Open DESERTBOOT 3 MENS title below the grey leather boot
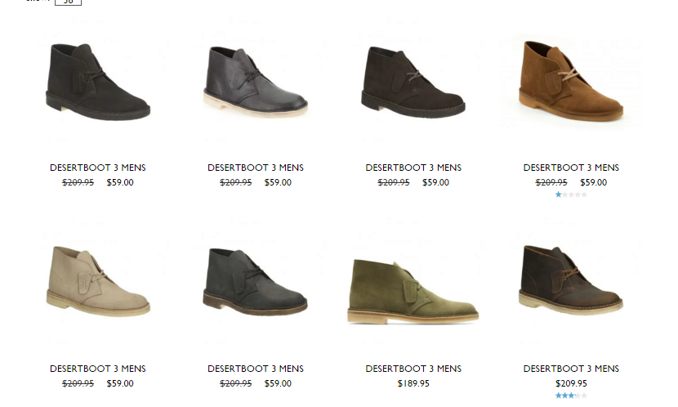This screenshot has height=407, width=678. pyautogui.click(x=256, y=168)
